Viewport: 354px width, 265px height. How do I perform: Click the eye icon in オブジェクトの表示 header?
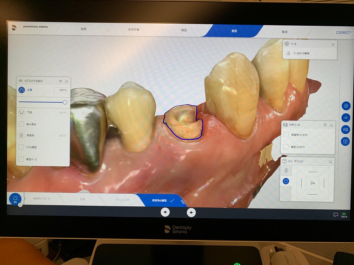21,81
